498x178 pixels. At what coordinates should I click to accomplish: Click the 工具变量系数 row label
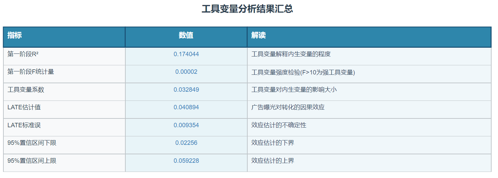click(x=26, y=90)
